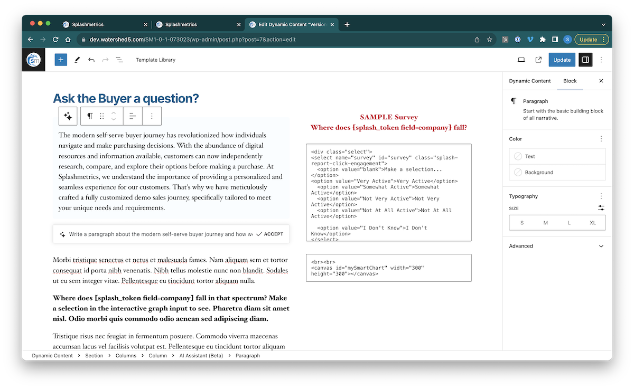Open Typography panel options menu
The height and width of the screenshot is (389, 634).
[601, 196]
